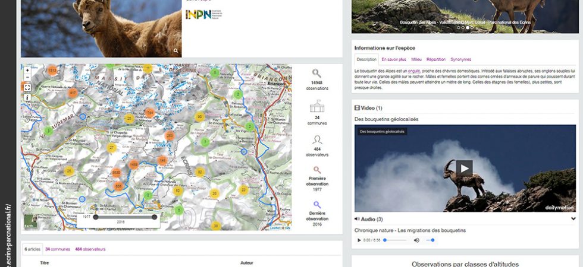The image size is (583, 267).
Task: Switch to the 'Répartition' tab
Action: pyautogui.click(x=436, y=59)
